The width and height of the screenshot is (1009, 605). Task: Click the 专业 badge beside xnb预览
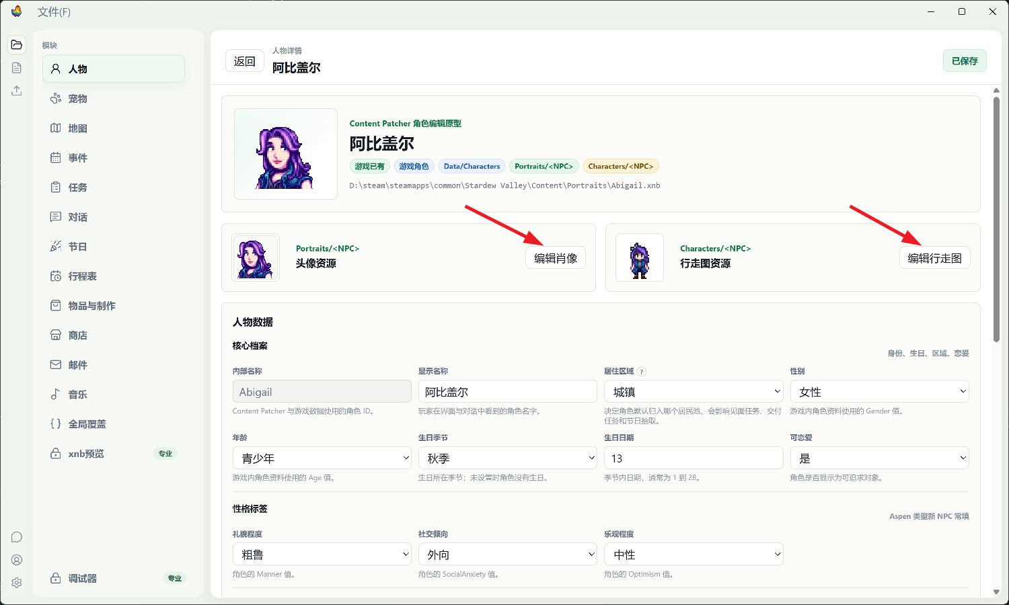(x=165, y=454)
